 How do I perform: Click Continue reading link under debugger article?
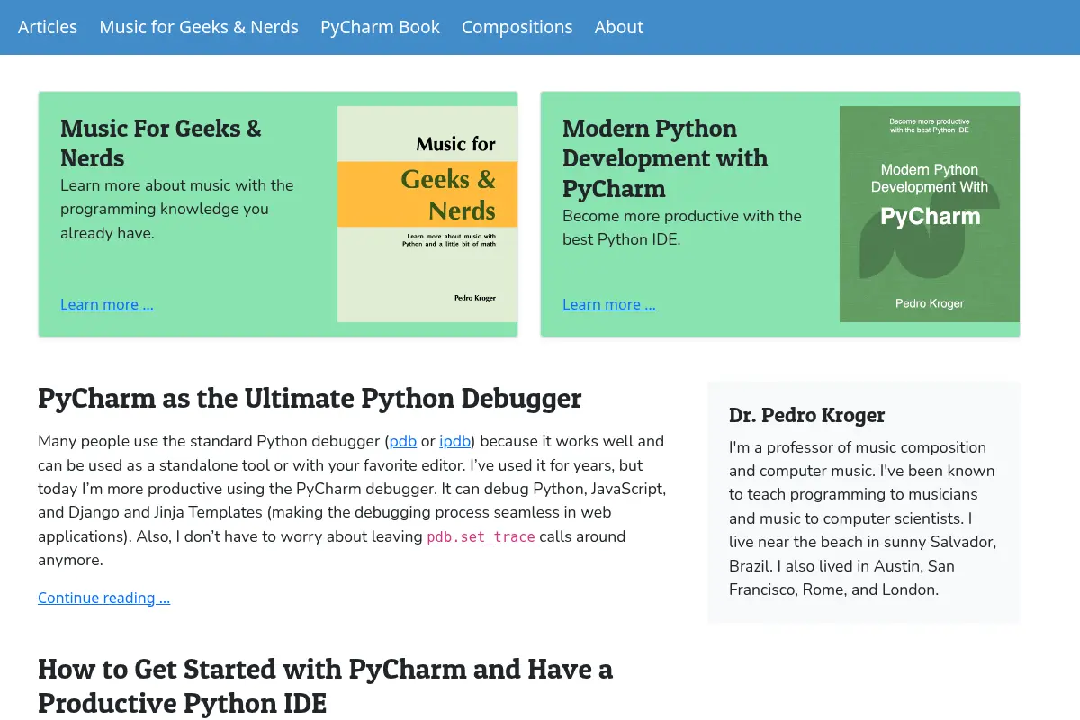pyautogui.click(x=104, y=598)
